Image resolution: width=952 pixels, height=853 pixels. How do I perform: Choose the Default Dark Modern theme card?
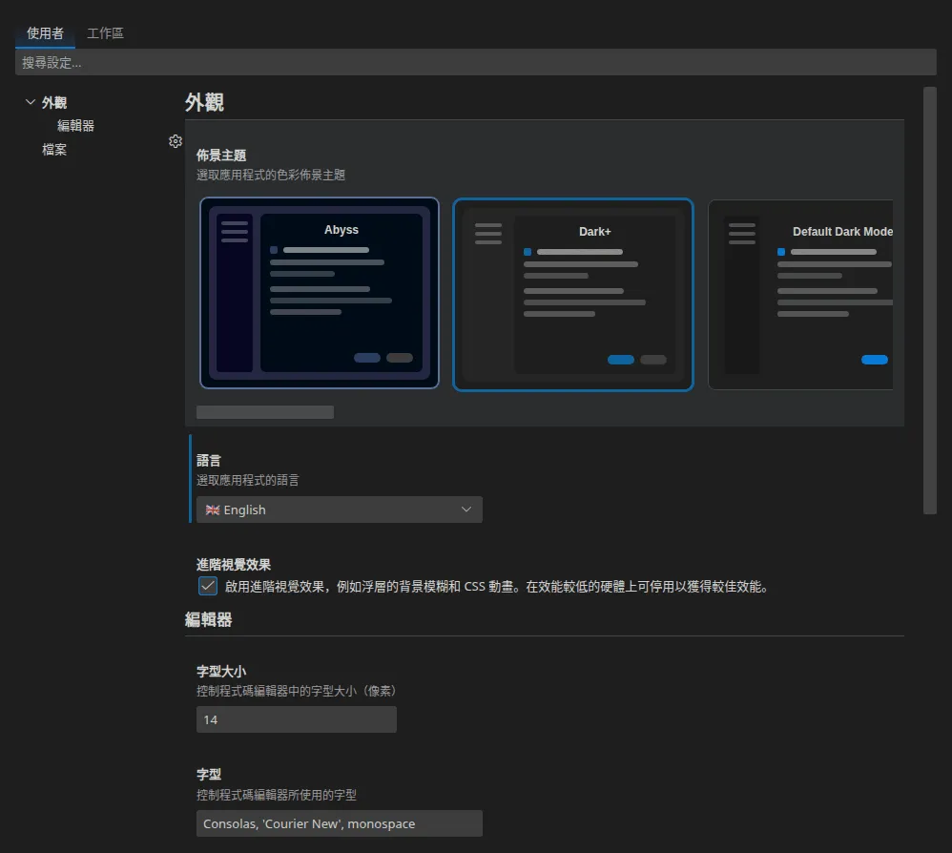[x=800, y=295]
